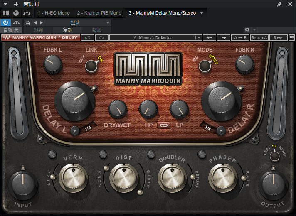Open the routing diagram icon
This screenshot has width=296, height=216.
pyautogui.click(x=27, y=13)
